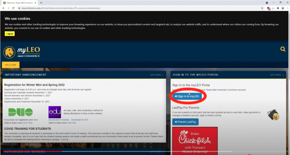Viewport: 290px width, 155px height.
Task: Bookmark this page with star icon
Action: (262, 8)
